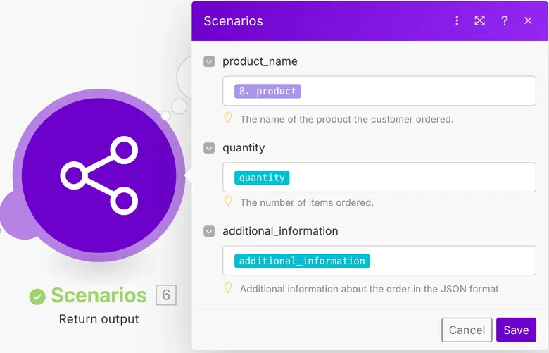
Task: Click the large purple Scenarios module icon
Action: tap(99, 175)
